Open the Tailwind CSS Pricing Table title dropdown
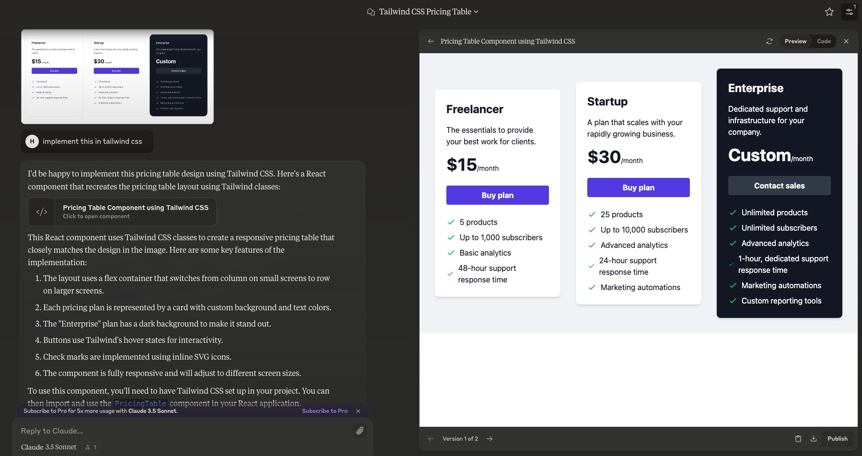862x456 pixels. click(x=429, y=12)
